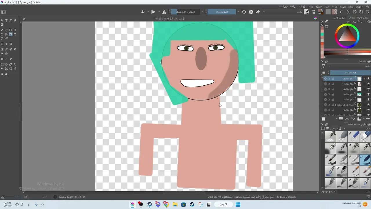
Task: Toggle eraser mode in the toolbar
Action: point(258,12)
